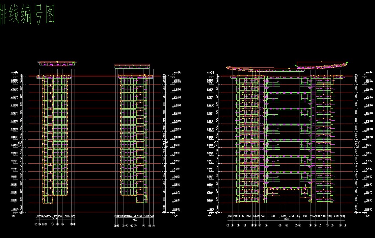
Task: Click the 3300 dimension under the wide elevation
Action: tap(336, 216)
